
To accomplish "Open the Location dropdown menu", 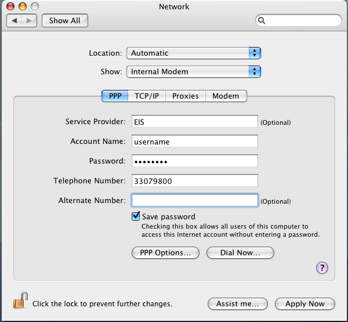I will 194,53.
